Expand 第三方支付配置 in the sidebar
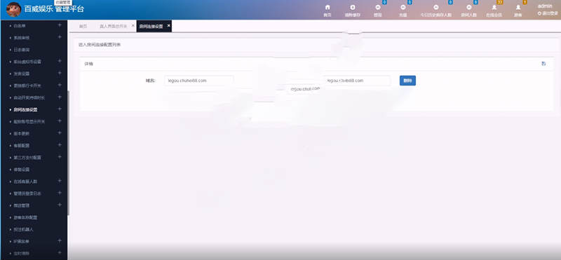Screen dimensions: 561x260 point(60,157)
